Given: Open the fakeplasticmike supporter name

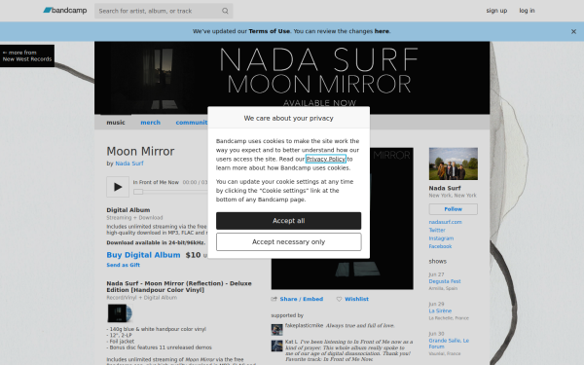Looking at the screenshot, I should tap(304, 325).
